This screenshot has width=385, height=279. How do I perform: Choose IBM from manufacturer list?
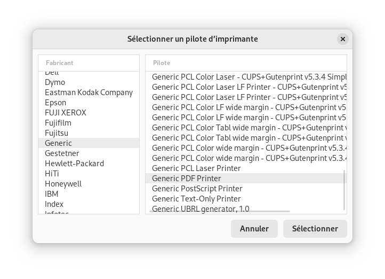[x=89, y=194]
